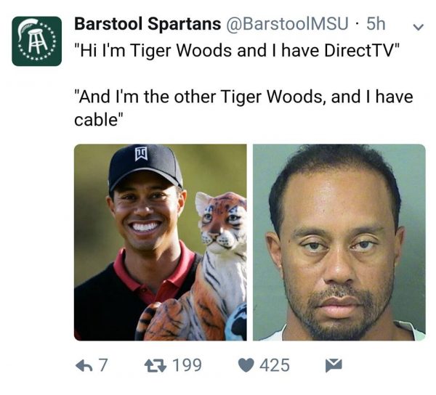Screen dimensions: 436x395
Task: Like the tweet with the heart icon
Action: [246, 365]
